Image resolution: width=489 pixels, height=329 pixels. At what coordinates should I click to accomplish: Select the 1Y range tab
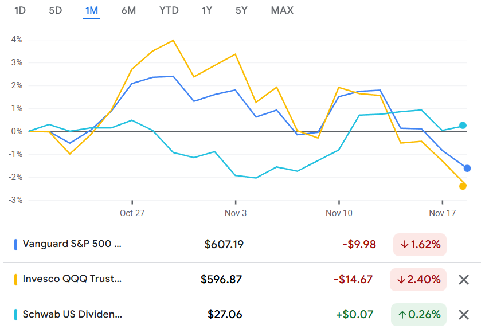pyautogui.click(x=208, y=10)
